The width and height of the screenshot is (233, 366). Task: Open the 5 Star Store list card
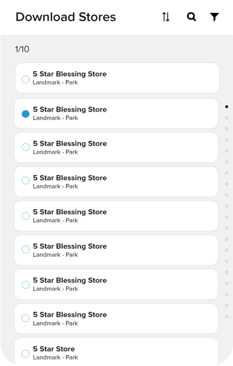coord(116,351)
